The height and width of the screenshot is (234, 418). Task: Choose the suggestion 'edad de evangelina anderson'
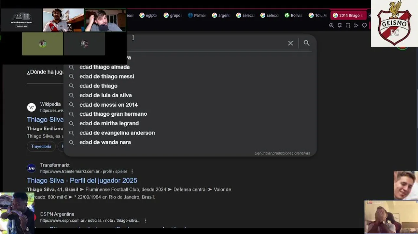click(117, 133)
